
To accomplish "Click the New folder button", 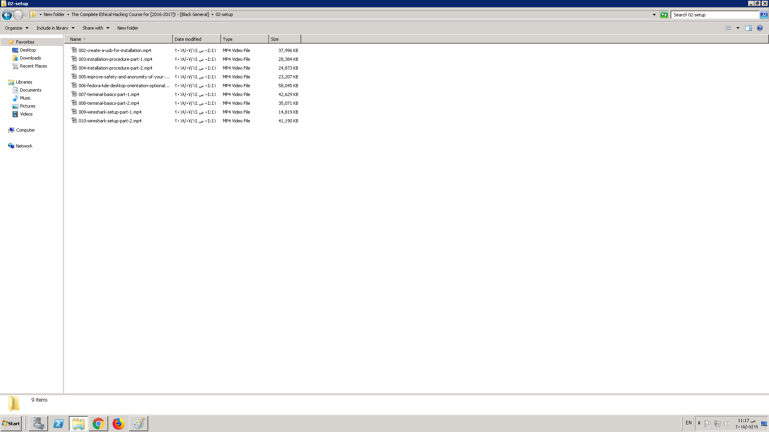I will point(128,28).
